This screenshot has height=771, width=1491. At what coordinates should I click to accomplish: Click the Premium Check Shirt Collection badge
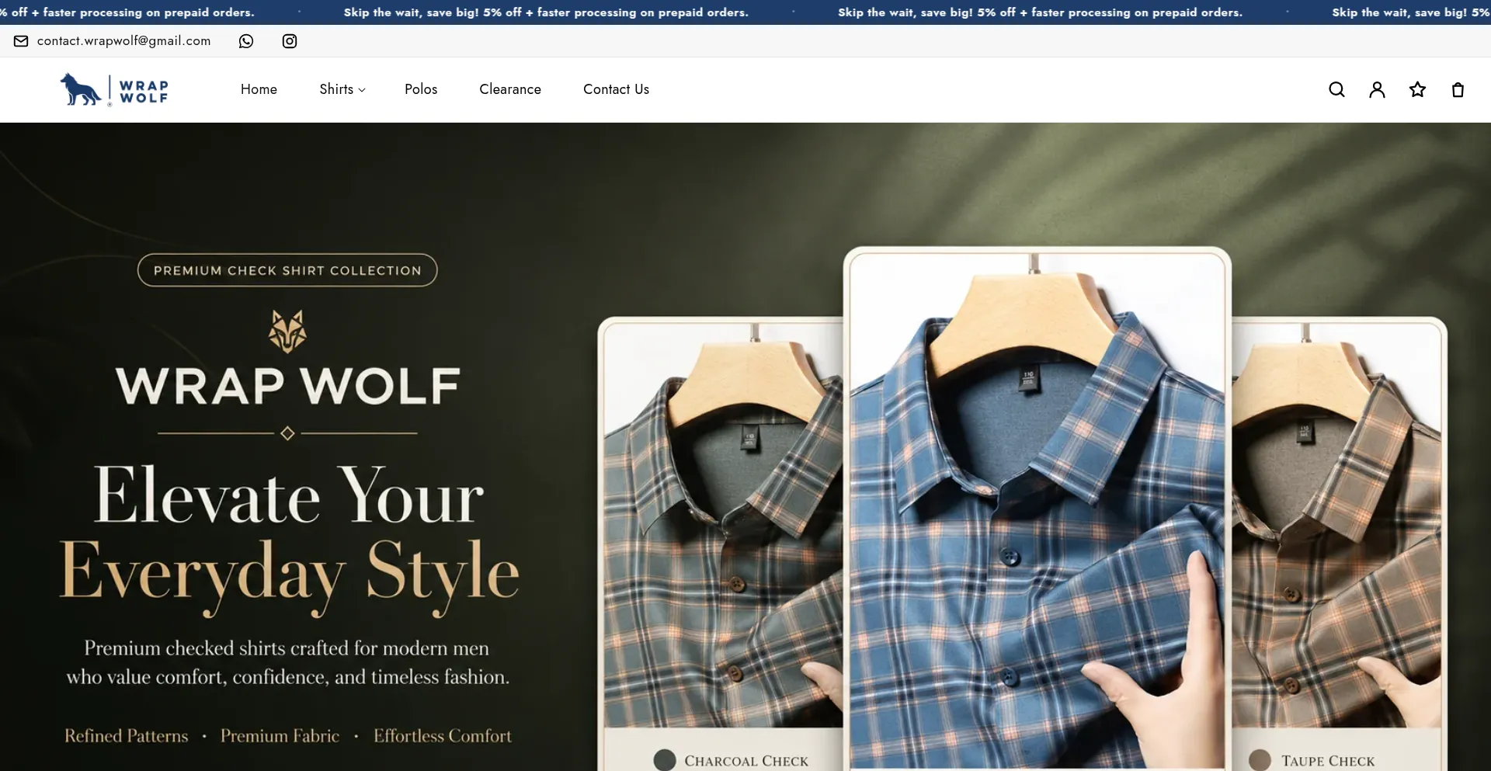287,270
